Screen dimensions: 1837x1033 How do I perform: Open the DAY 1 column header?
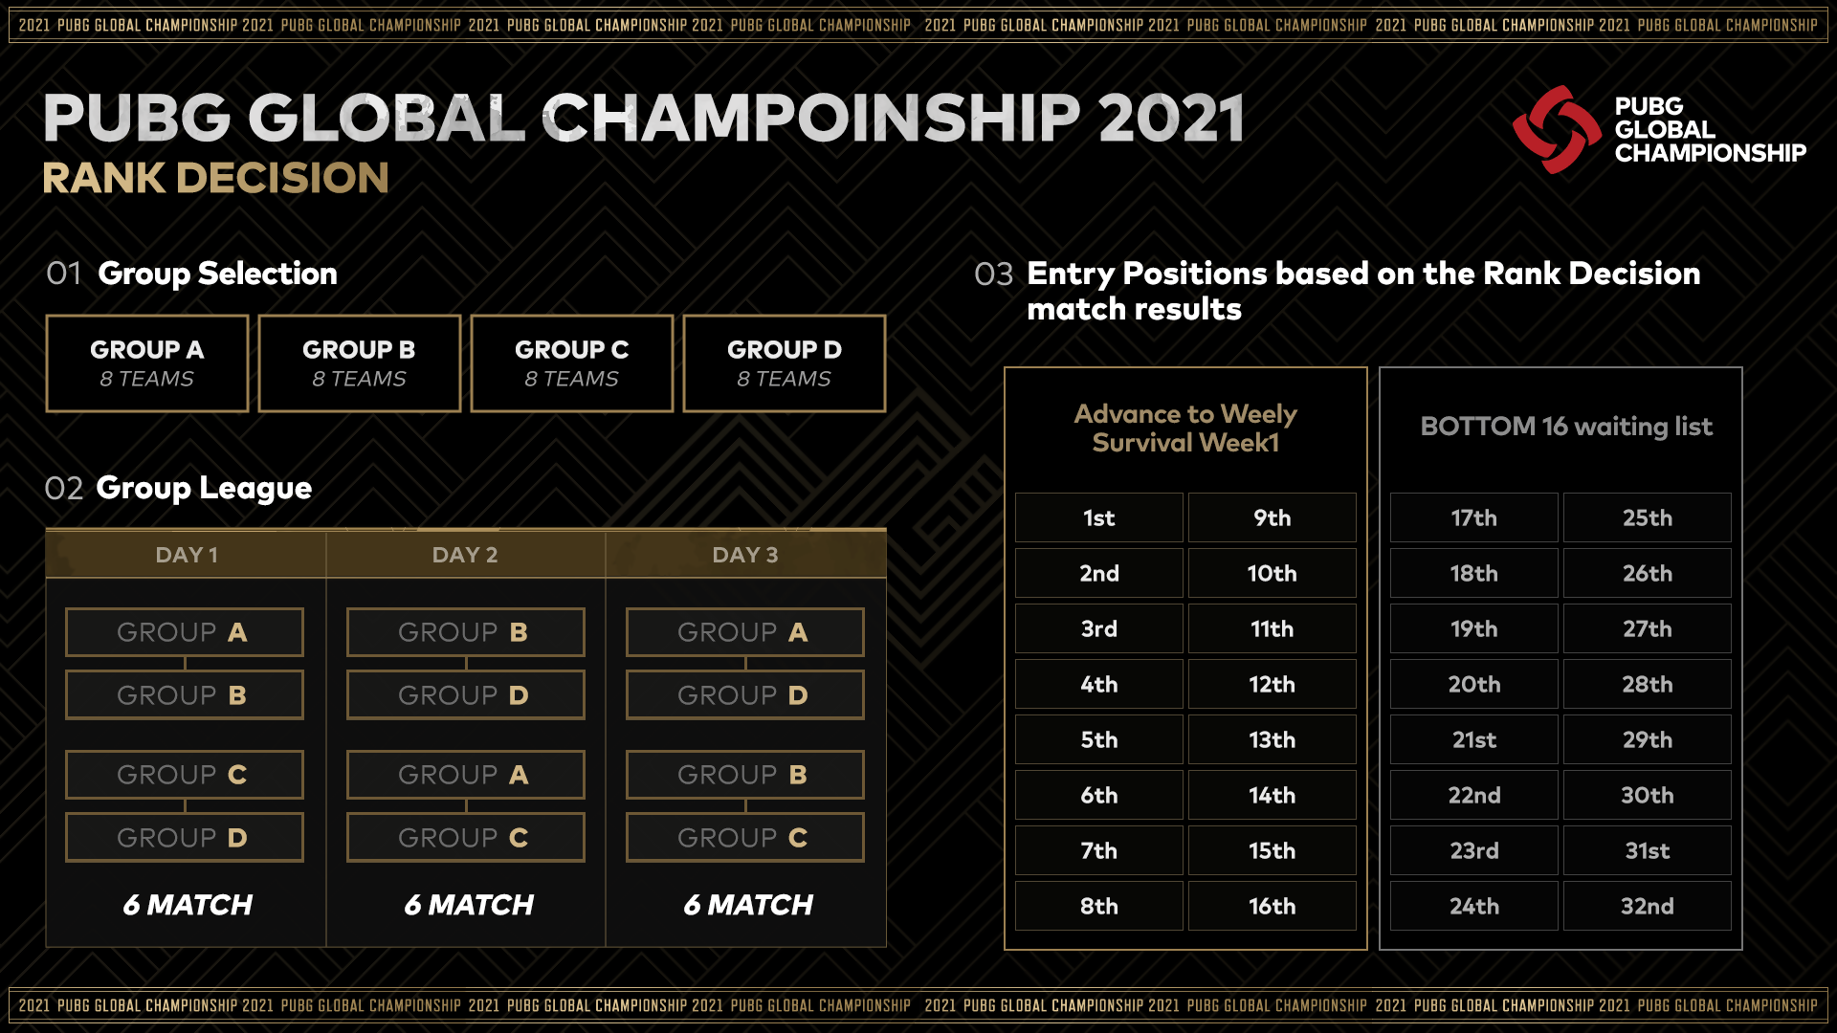click(x=187, y=555)
